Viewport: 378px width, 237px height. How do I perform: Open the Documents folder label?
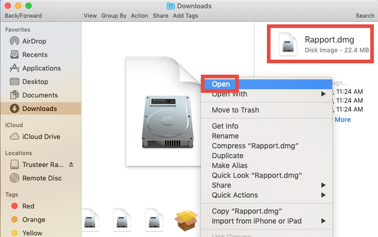click(40, 95)
